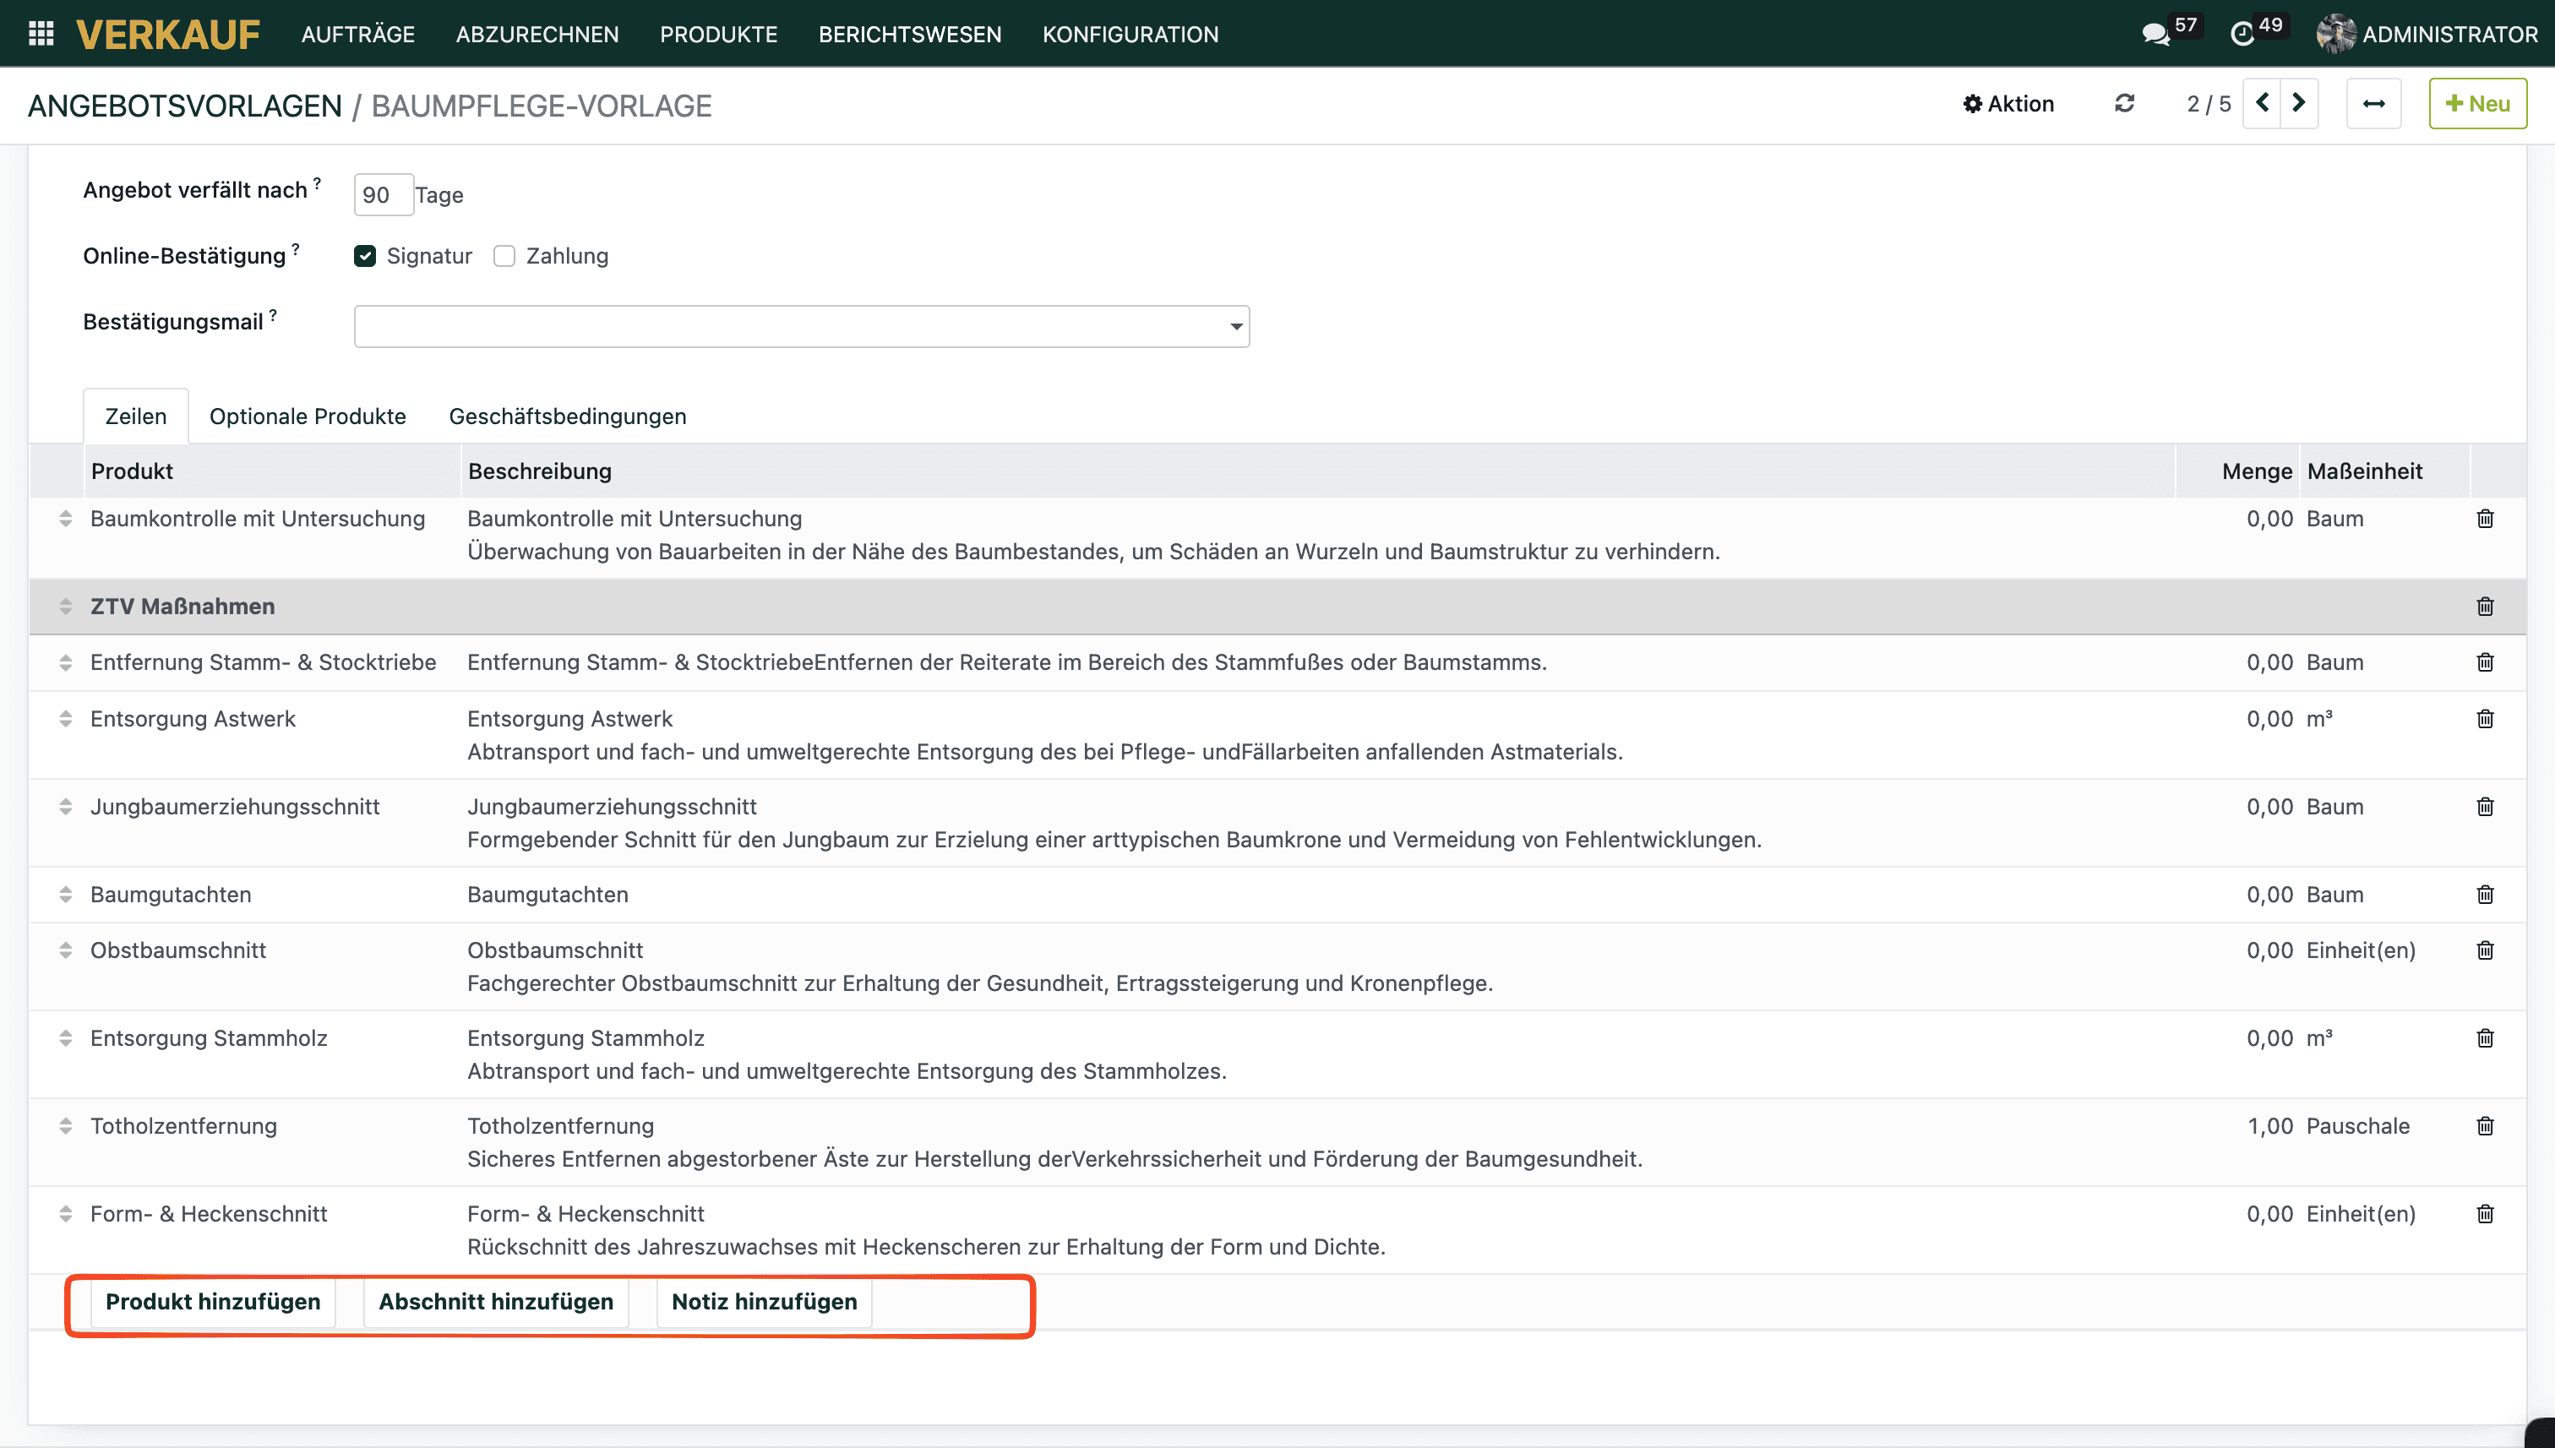Delete the ZTV Maßnahmen section via trash icon

[x=2484, y=607]
